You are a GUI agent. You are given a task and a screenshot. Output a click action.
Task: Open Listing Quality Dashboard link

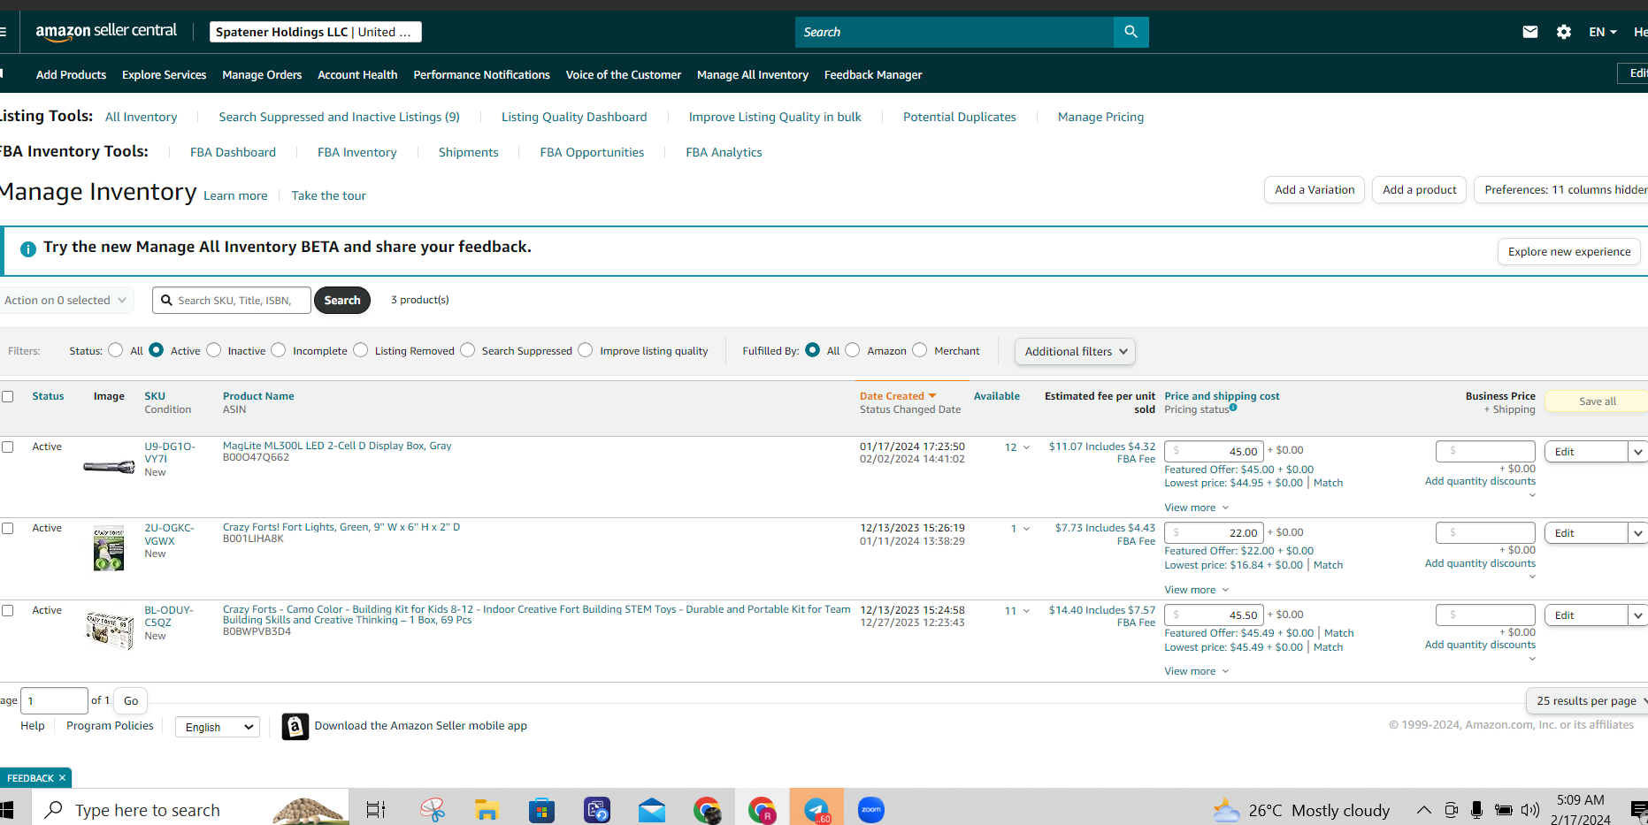(x=574, y=117)
